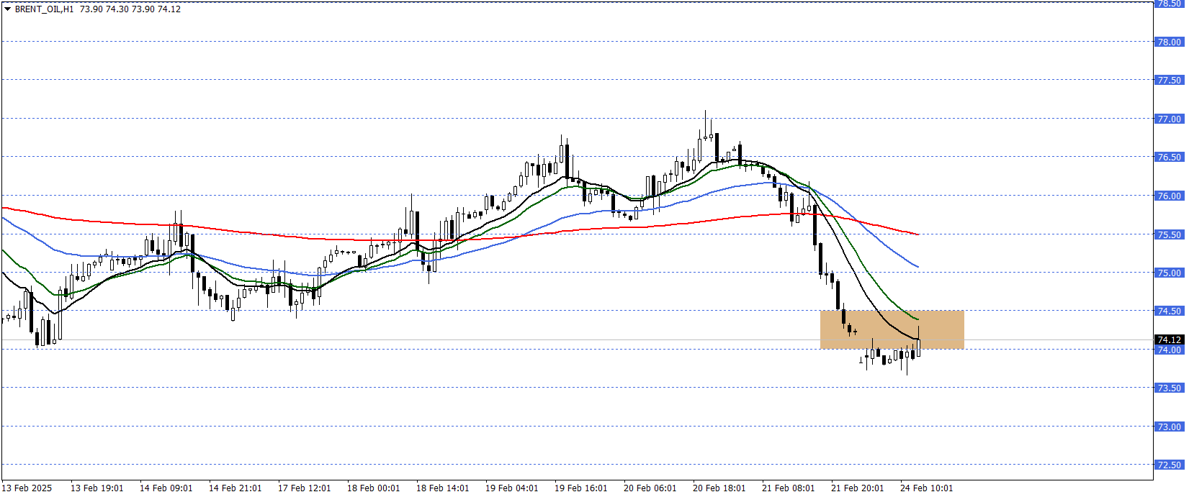Click the 78.00 price scale label
This screenshot has width=1189, height=497.
coord(1169,42)
